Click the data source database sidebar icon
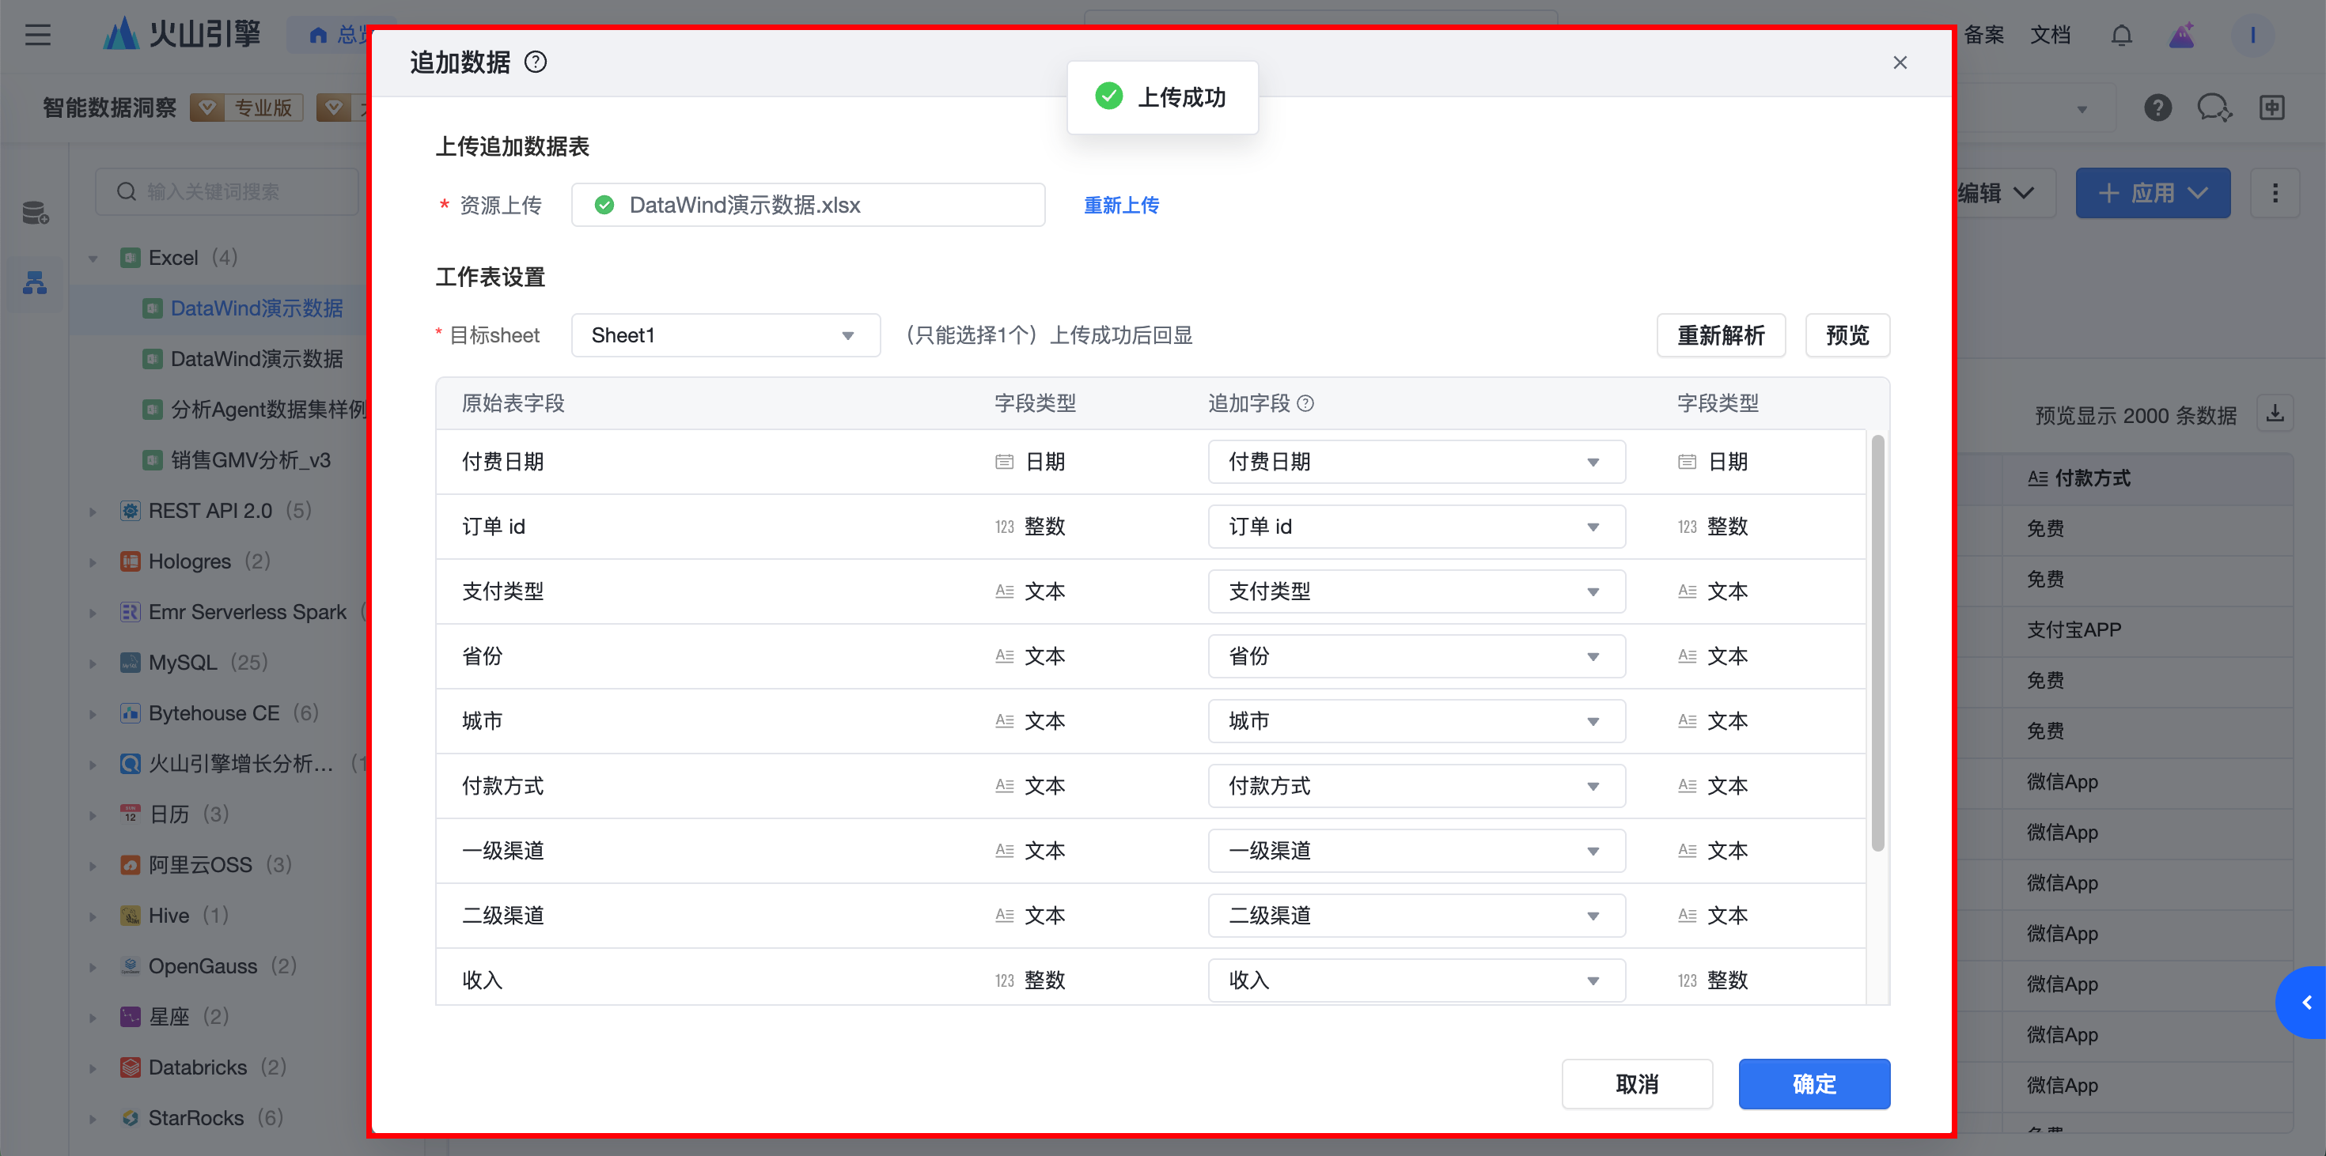The width and height of the screenshot is (2326, 1156). [x=36, y=213]
